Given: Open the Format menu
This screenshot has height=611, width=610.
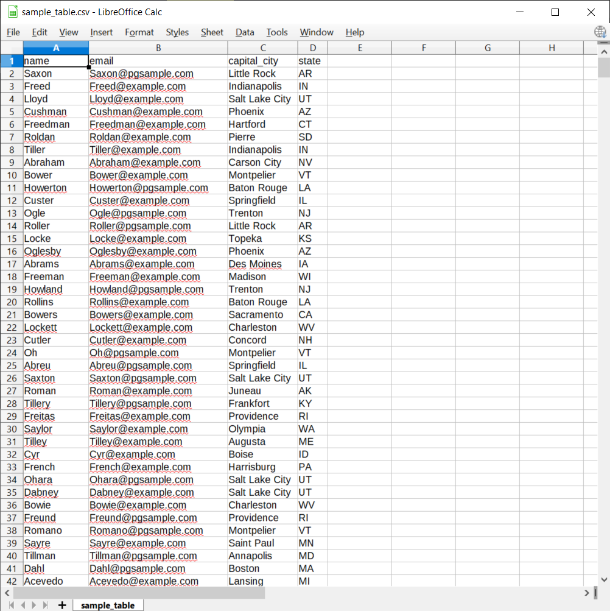Looking at the screenshot, I should pos(139,32).
